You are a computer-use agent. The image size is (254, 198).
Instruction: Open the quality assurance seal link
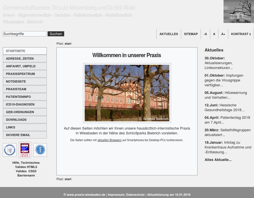click(10, 150)
